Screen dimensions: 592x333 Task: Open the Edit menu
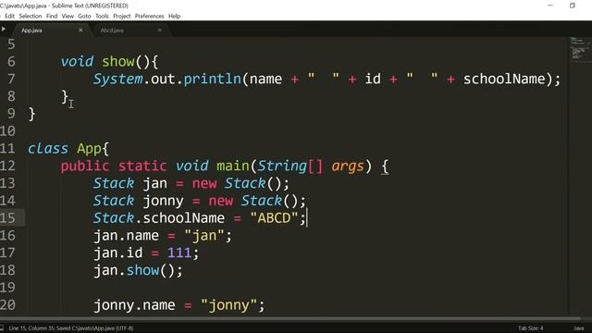click(9, 16)
